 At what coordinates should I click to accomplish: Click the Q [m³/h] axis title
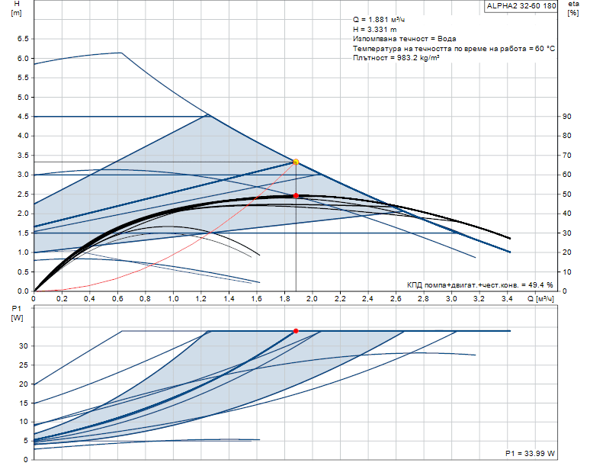click(x=542, y=299)
